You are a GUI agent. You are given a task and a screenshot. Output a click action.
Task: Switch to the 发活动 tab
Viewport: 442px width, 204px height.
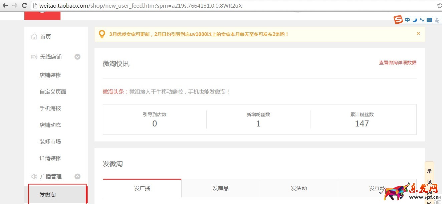(298, 188)
